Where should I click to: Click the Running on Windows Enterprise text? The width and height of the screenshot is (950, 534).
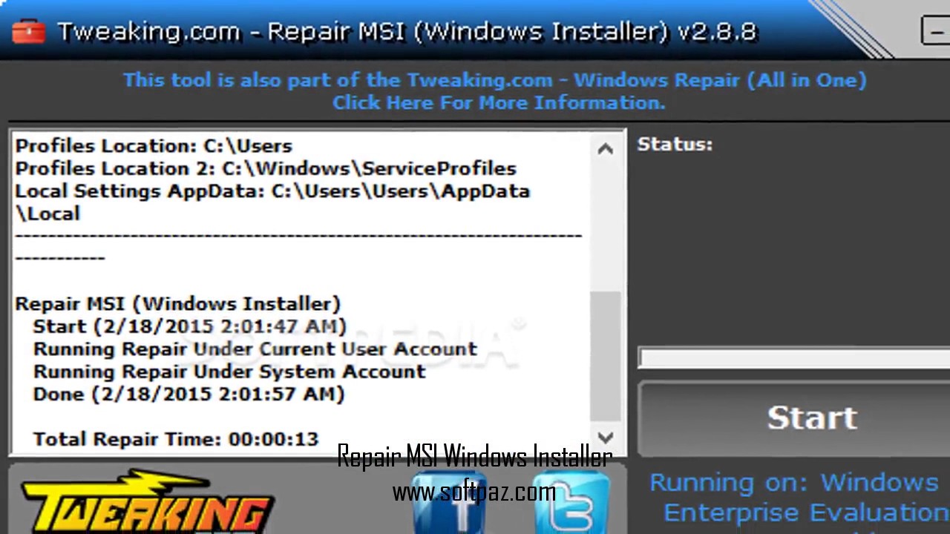pos(799,497)
